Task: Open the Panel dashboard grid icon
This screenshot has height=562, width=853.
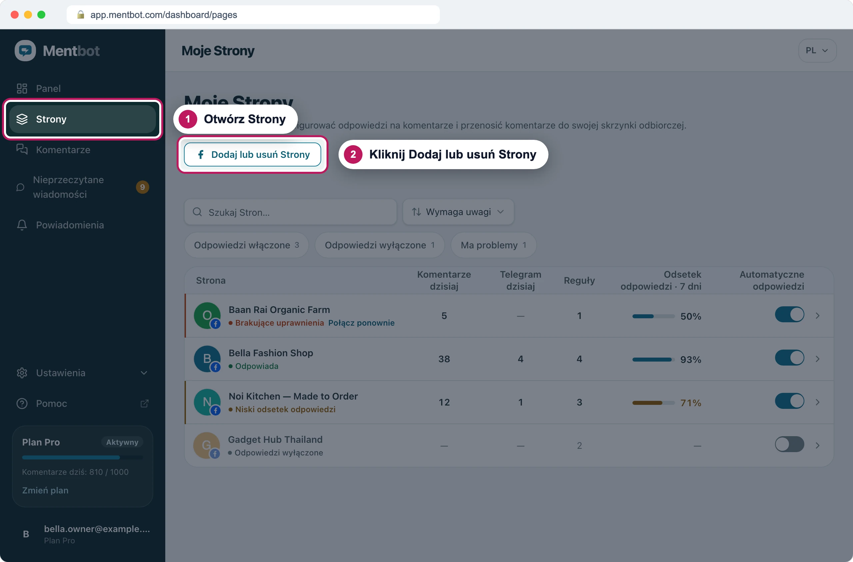Action: (22, 89)
